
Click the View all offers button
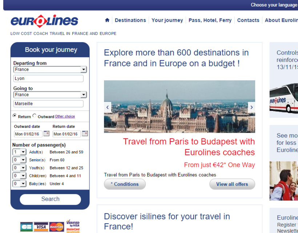232,184
